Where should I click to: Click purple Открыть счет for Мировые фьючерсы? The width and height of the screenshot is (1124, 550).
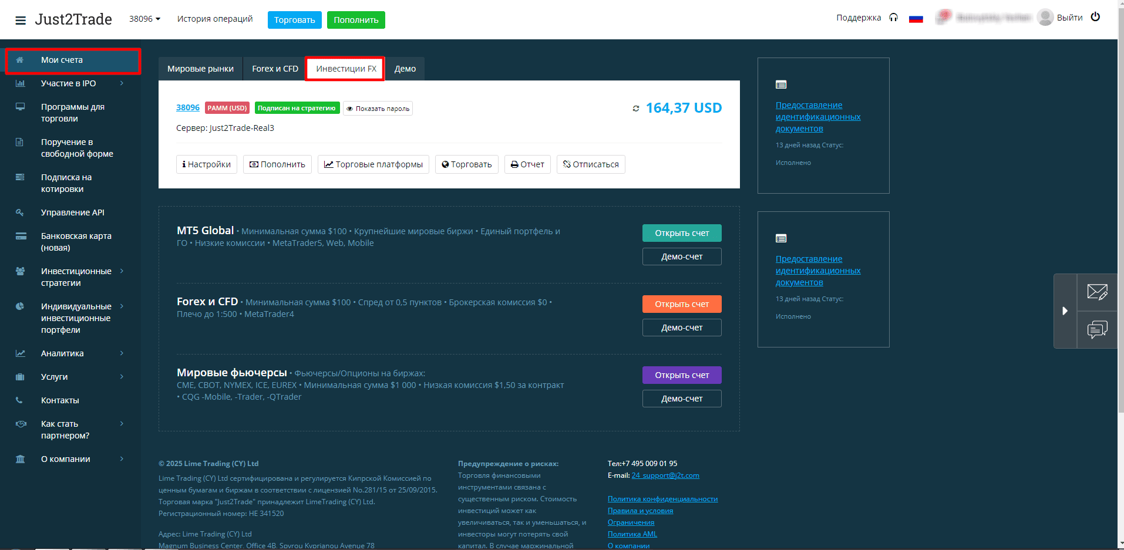(x=682, y=375)
